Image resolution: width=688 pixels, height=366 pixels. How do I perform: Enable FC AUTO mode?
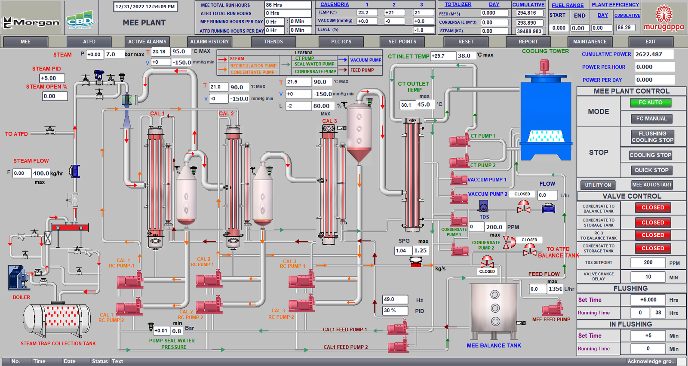coord(650,103)
